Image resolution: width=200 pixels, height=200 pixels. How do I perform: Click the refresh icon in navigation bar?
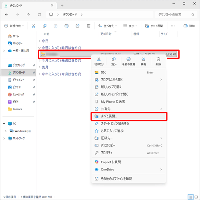click(x=39, y=14)
